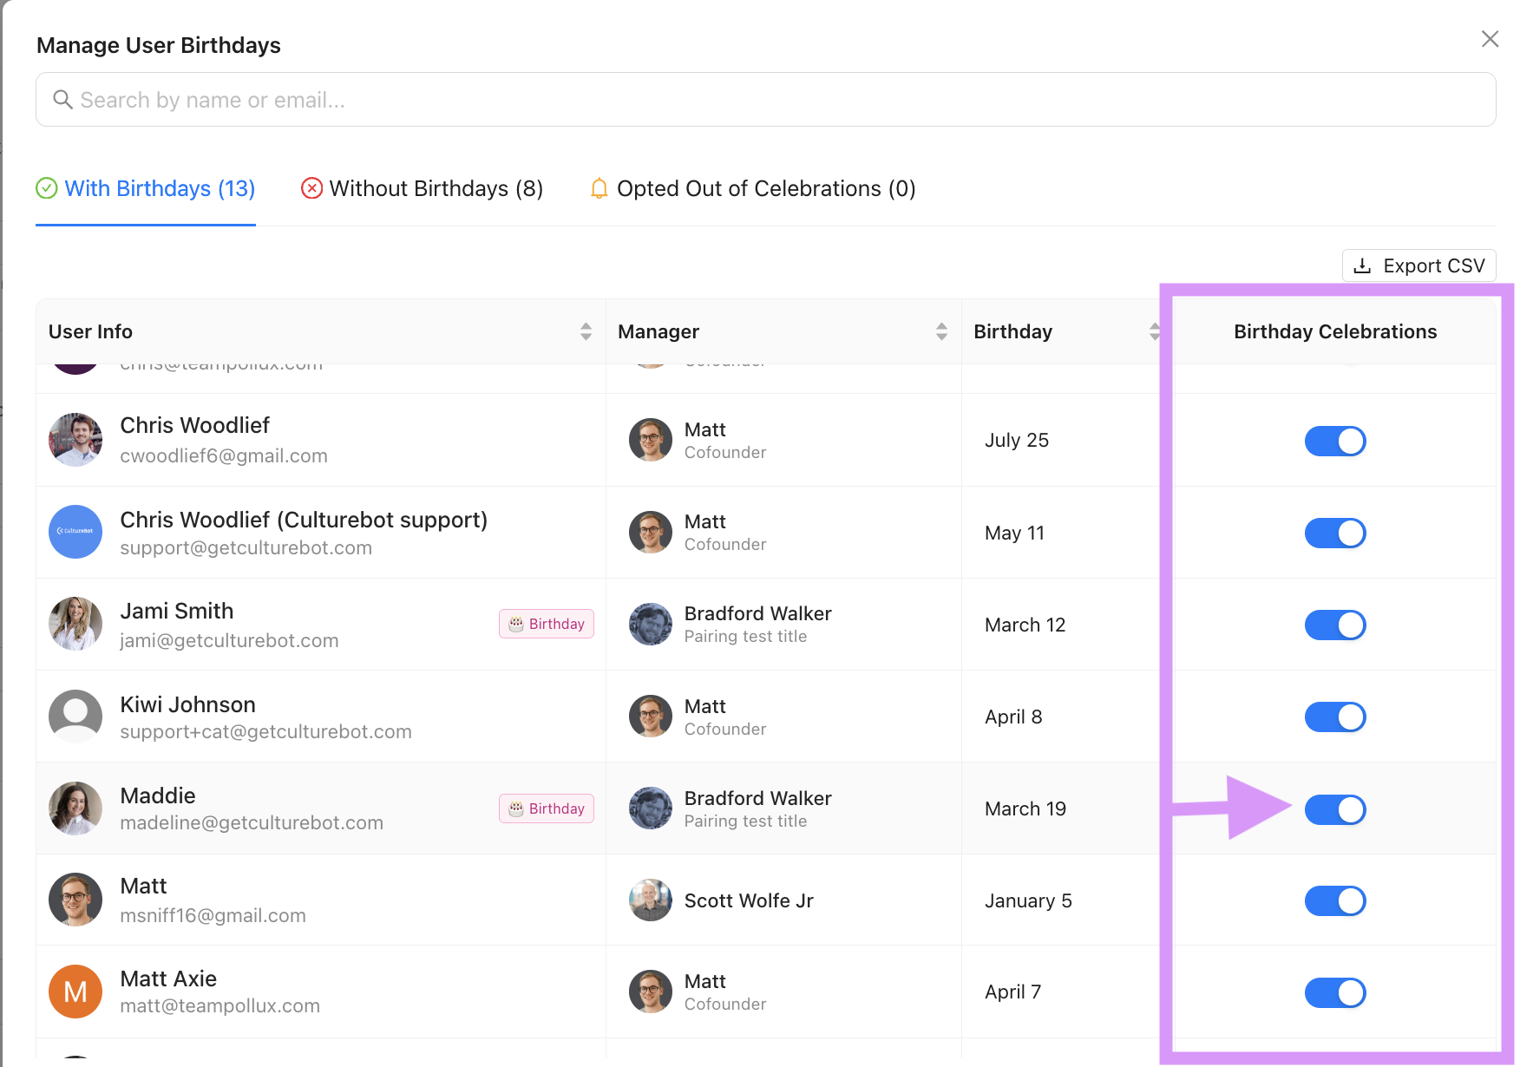The image size is (1520, 1067).
Task: Sort by User Info column arrows
Action: [586, 331]
